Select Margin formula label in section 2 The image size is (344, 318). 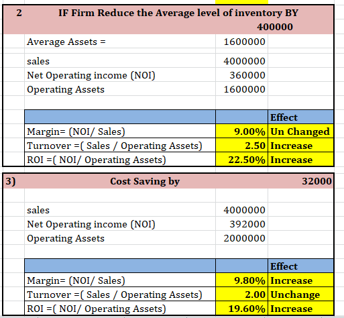click(120, 131)
